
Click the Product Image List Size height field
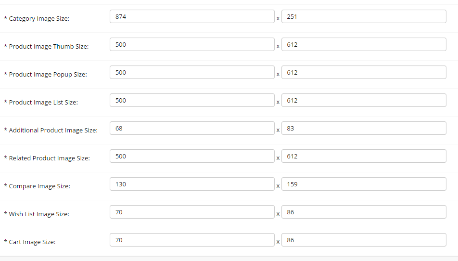[x=364, y=101]
